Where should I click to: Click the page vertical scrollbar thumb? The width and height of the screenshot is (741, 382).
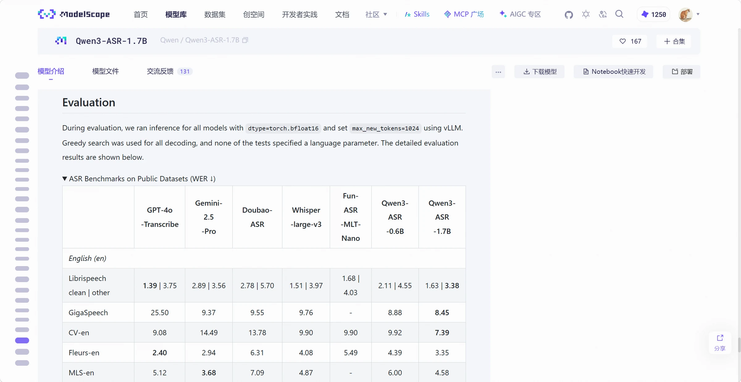pos(739,345)
